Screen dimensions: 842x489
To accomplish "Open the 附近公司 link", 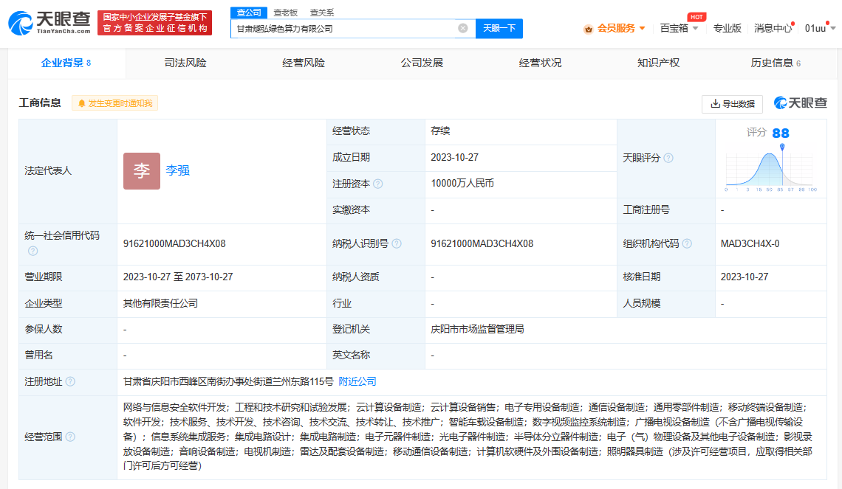I will click(357, 381).
